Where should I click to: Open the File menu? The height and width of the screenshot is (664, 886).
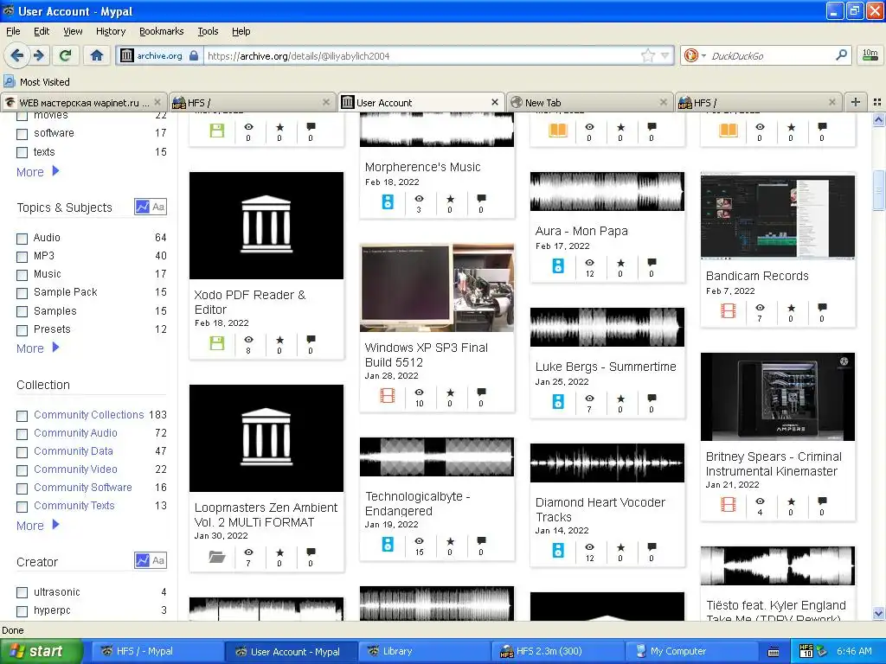pyautogui.click(x=13, y=31)
